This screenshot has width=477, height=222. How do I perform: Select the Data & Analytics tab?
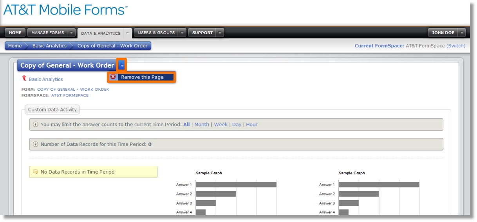coord(101,33)
